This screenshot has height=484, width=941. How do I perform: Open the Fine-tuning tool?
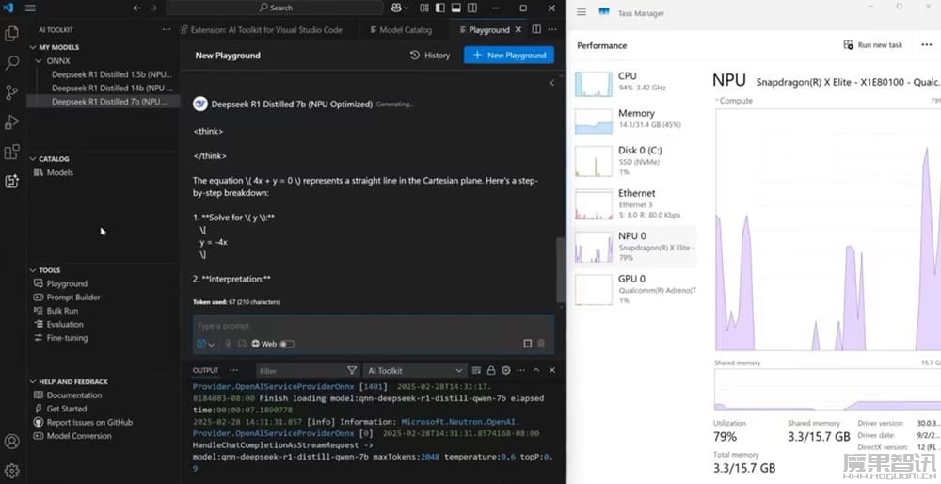coord(60,338)
